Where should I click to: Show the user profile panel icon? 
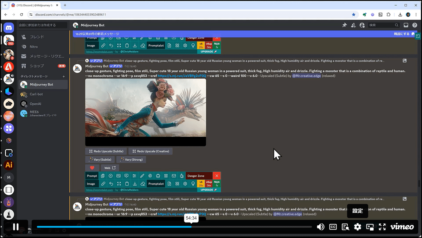(x=362, y=25)
